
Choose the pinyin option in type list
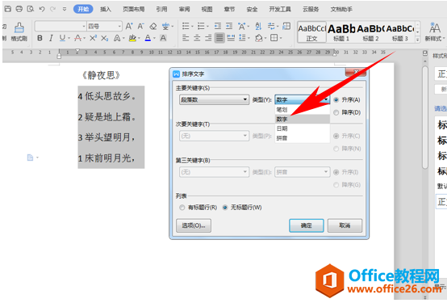[x=303, y=138]
